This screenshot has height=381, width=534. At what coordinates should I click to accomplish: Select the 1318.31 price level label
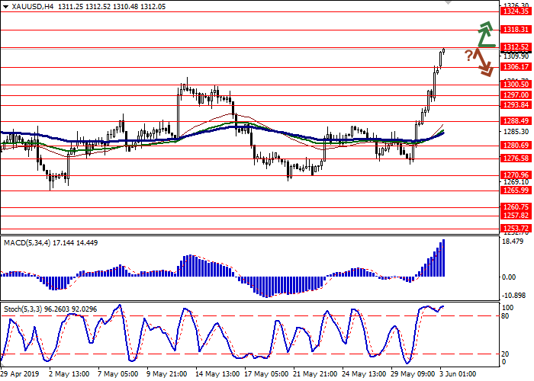click(516, 30)
